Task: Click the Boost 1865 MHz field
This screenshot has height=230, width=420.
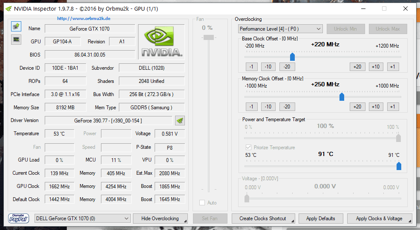Action: pos(170,186)
